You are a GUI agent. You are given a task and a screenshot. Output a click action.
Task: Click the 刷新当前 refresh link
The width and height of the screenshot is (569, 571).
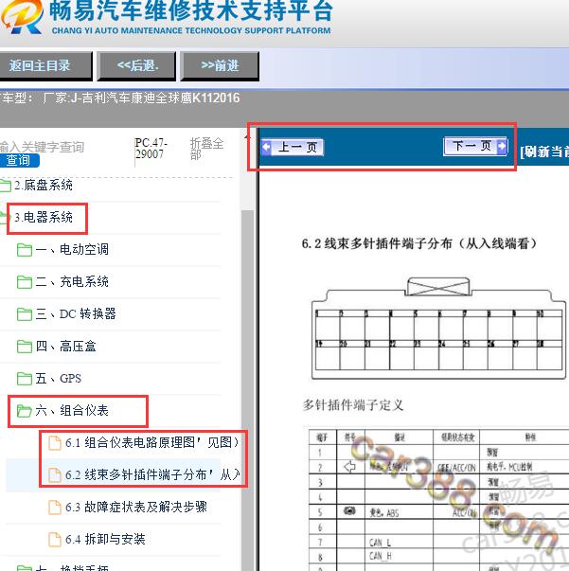(544, 152)
